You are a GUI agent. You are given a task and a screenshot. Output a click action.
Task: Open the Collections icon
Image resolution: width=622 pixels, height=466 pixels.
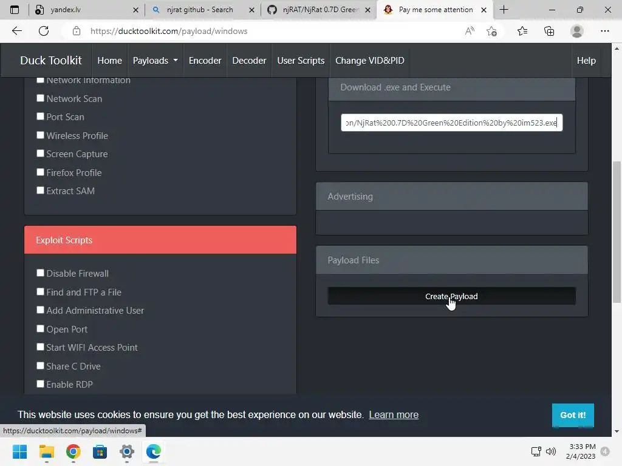549,31
